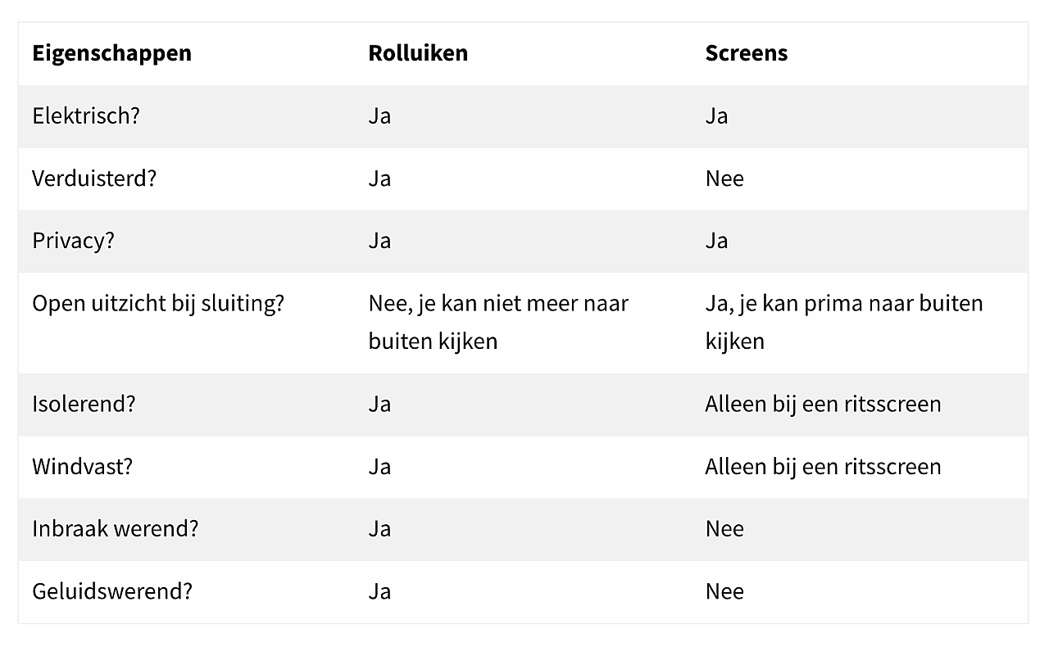This screenshot has width=1049, height=647.
Task: Click the Geluidswerend? row label
Action: coord(112,591)
